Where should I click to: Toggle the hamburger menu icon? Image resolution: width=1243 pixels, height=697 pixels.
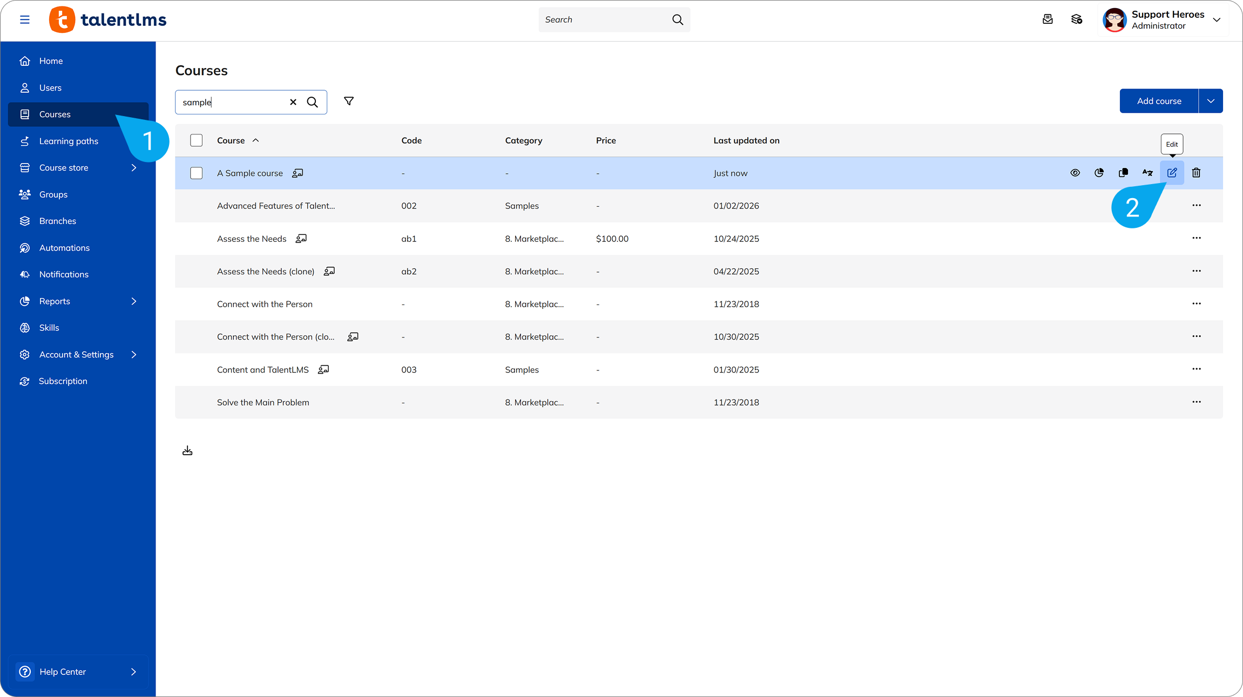tap(25, 19)
